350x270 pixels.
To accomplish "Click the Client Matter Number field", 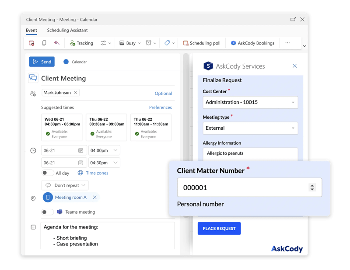I will (x=249, y=187).
